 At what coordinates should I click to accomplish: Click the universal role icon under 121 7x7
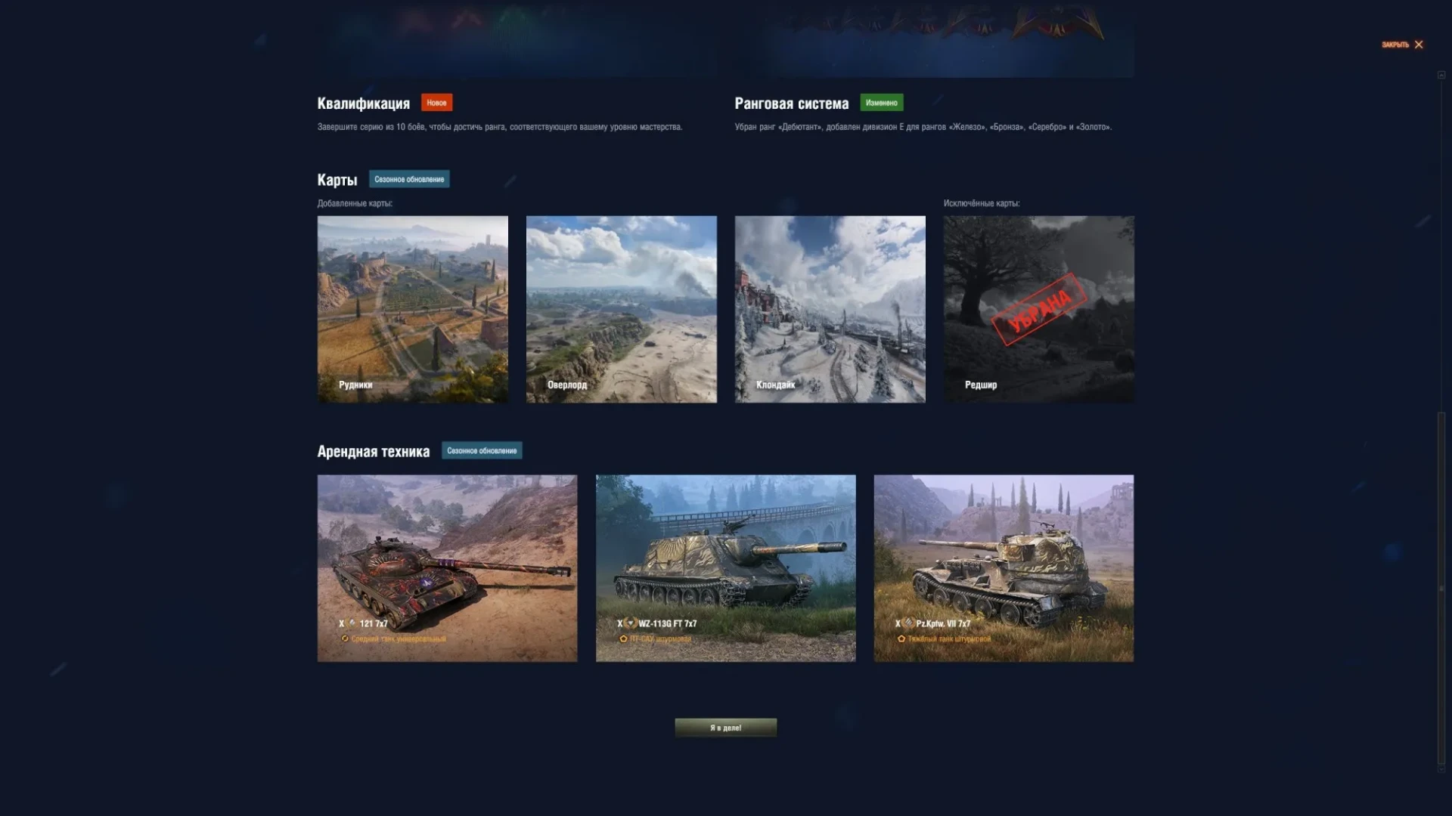346,638
